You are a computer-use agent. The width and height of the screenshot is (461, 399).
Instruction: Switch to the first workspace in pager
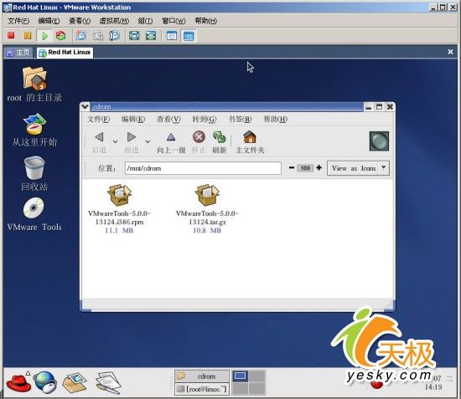241,376
